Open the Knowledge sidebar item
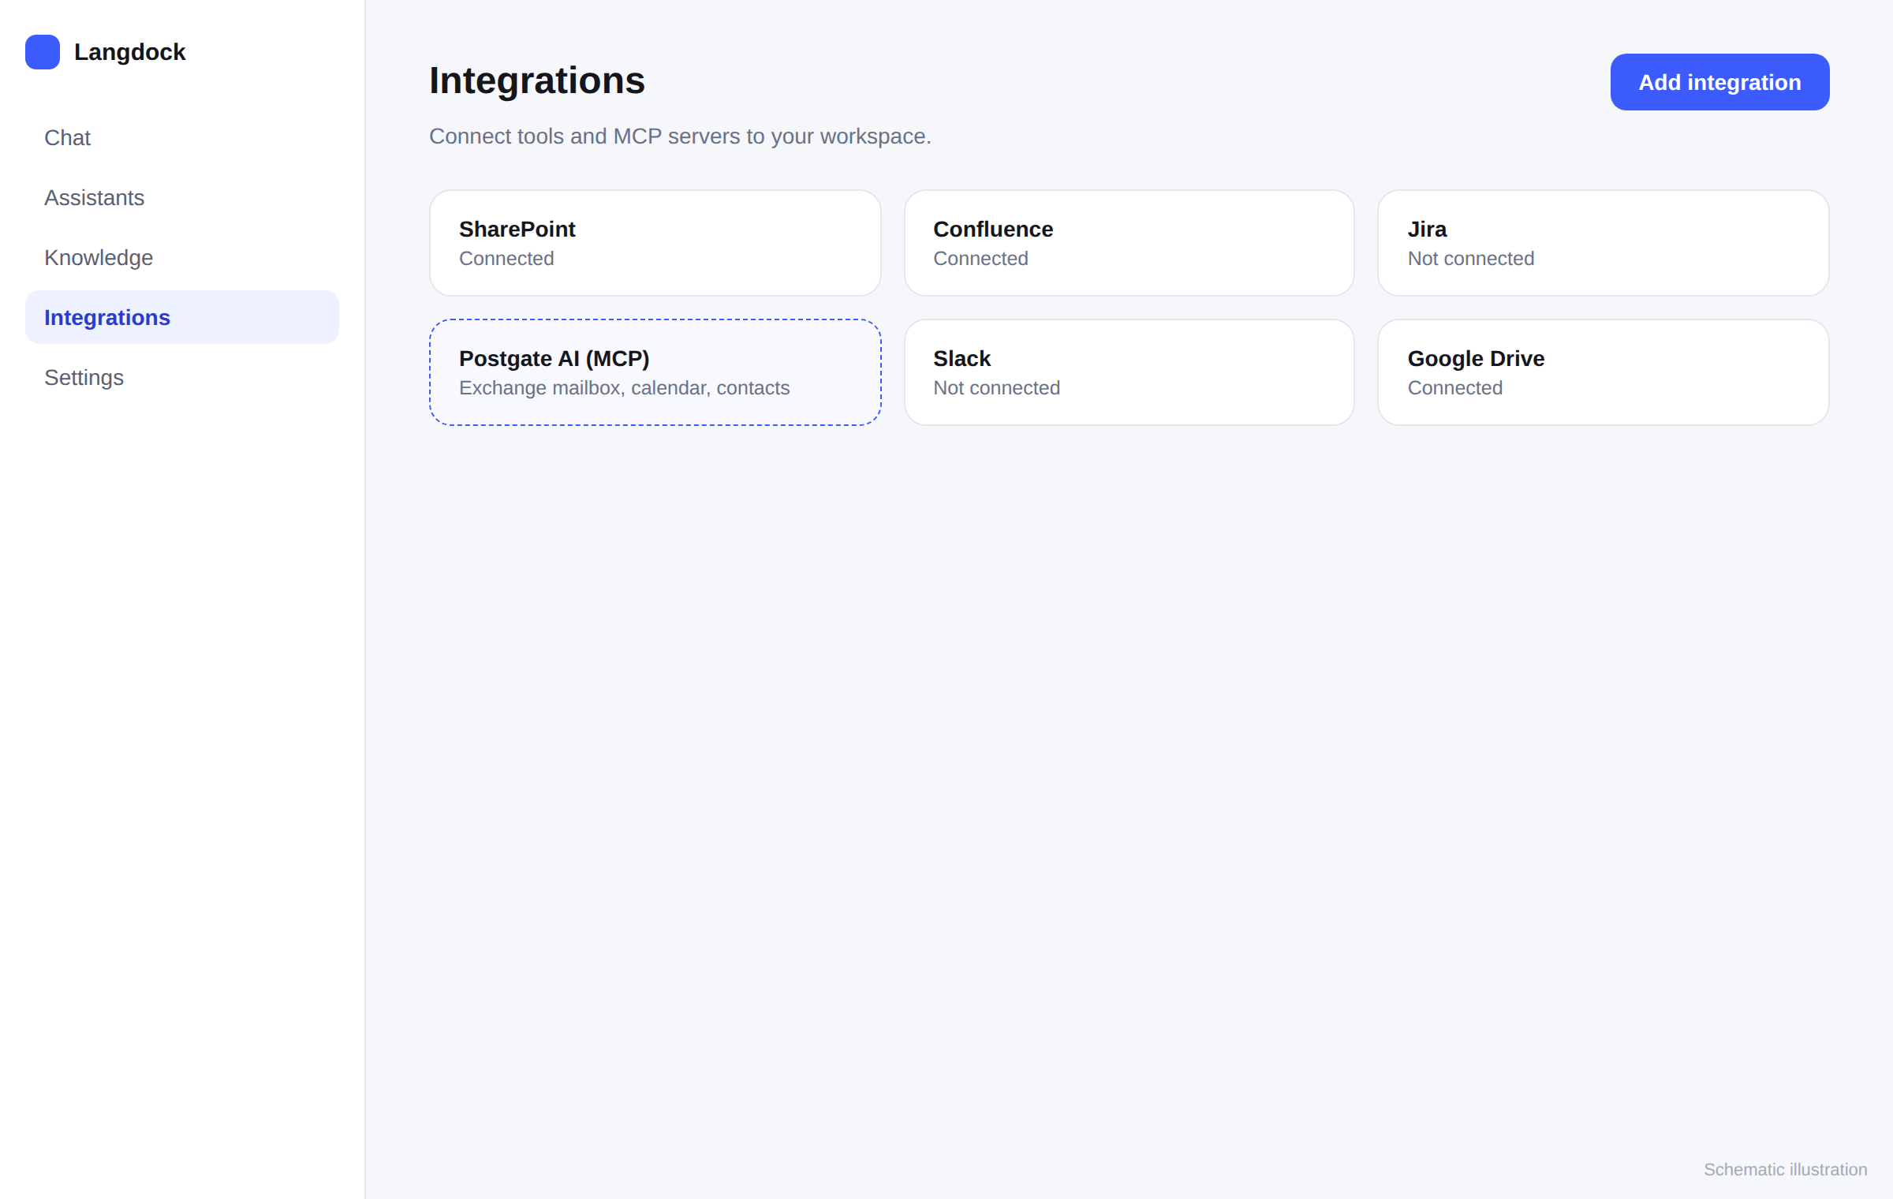The width and height of the screenshot is (1893, 1199). tap(182, 257)
